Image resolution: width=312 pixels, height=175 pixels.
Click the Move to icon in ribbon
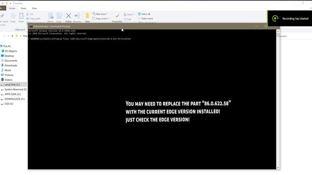pos(51,16)
